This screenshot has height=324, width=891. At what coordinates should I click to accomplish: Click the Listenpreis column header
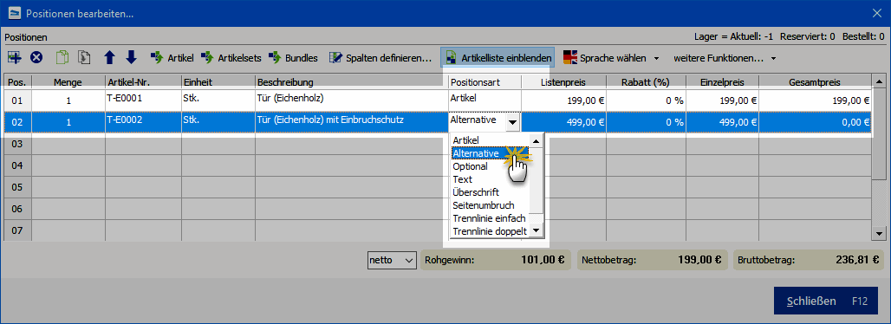point(563,83)
